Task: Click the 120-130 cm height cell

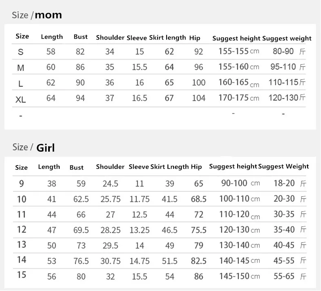Action: click(239, 230)
